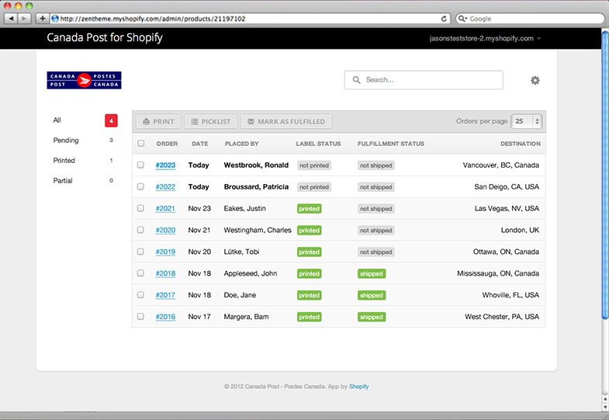Open order #2016 link

tap(165, 317)
